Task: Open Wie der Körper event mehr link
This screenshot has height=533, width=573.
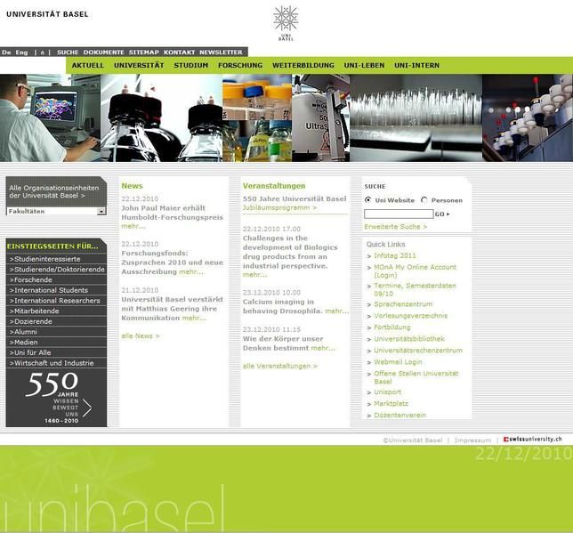Action: tap(323, 348)
